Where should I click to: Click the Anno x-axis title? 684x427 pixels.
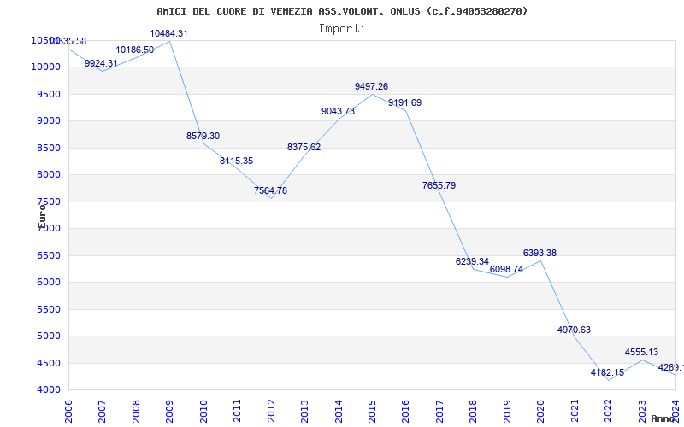[663, 418]
